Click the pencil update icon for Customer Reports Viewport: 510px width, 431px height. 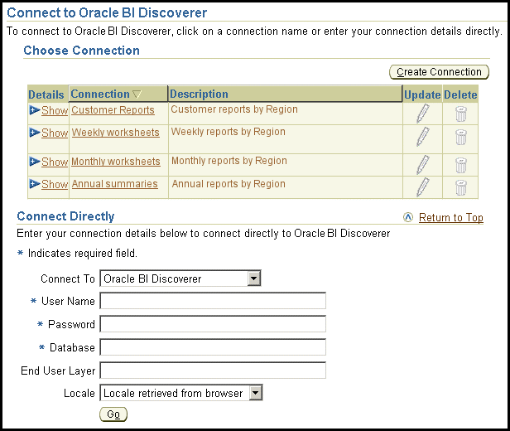tap(423, 114)
